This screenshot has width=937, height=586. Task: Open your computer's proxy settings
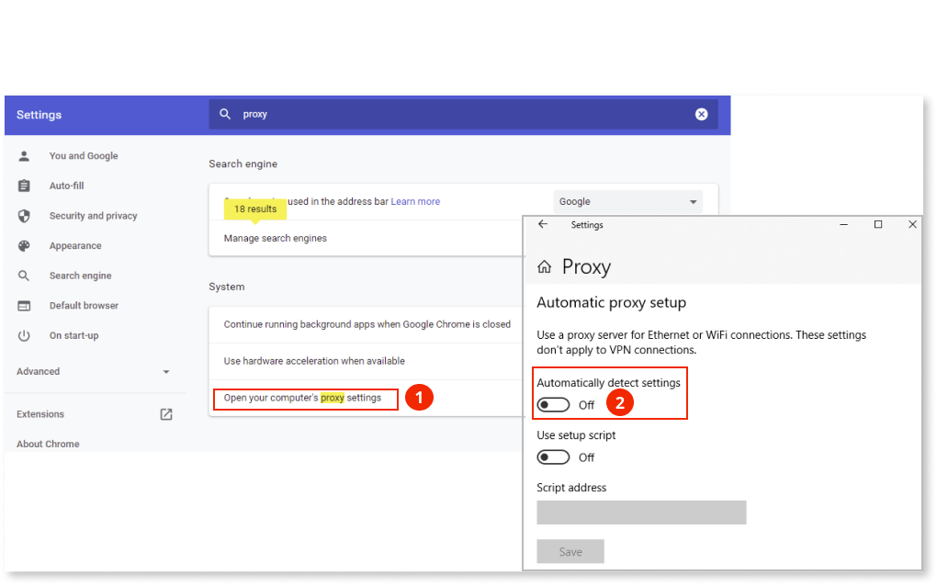303,398
